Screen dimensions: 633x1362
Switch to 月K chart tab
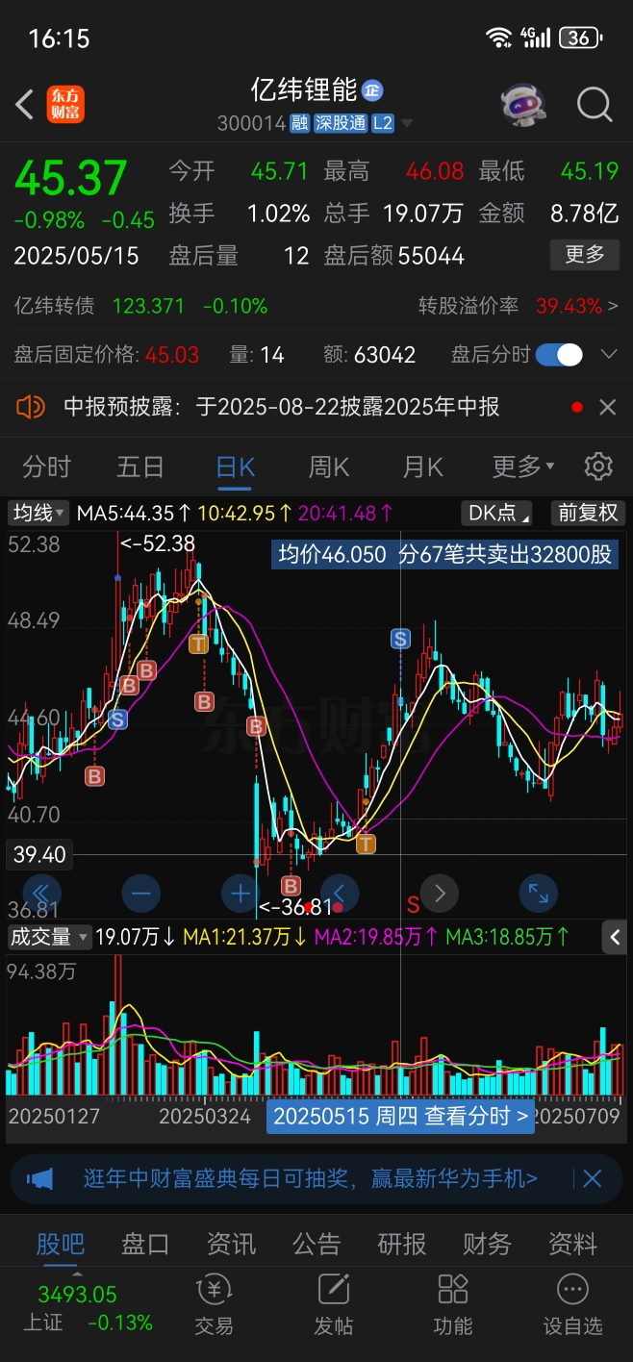[422, 467]
